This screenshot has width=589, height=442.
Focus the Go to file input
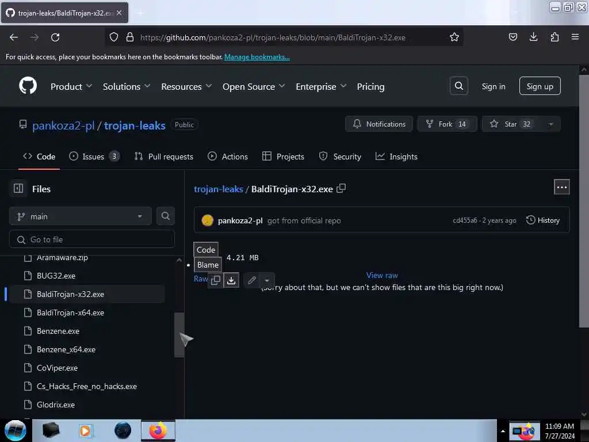click(x=92, y=239)
